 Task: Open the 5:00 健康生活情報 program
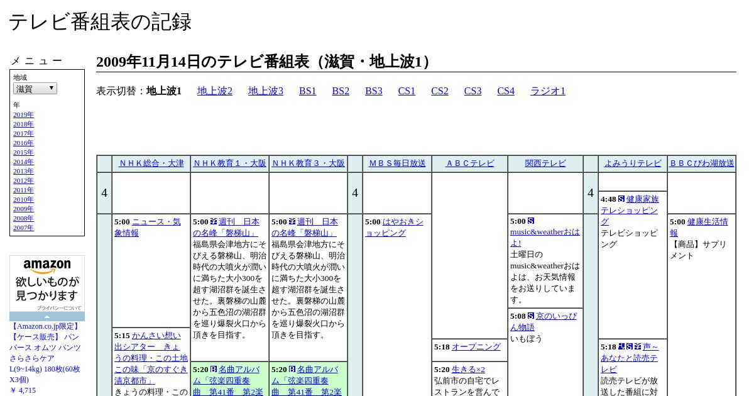[699, 228]
